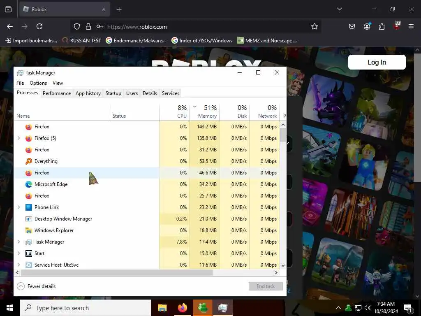Close the Roblox tab
This screenshot has height=316, width=421.
104,9
